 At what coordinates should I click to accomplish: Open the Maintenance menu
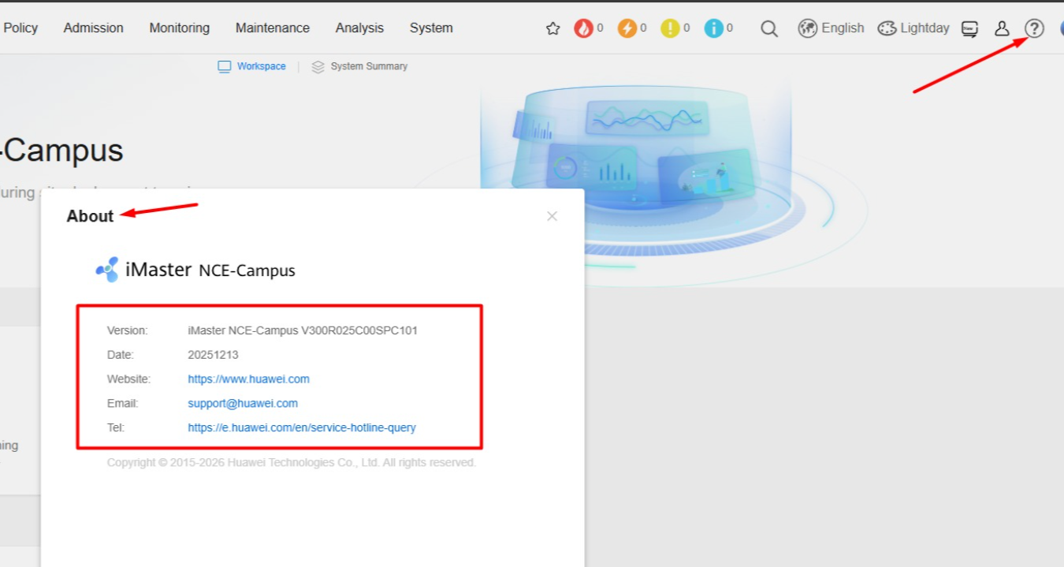pos(272,28)
